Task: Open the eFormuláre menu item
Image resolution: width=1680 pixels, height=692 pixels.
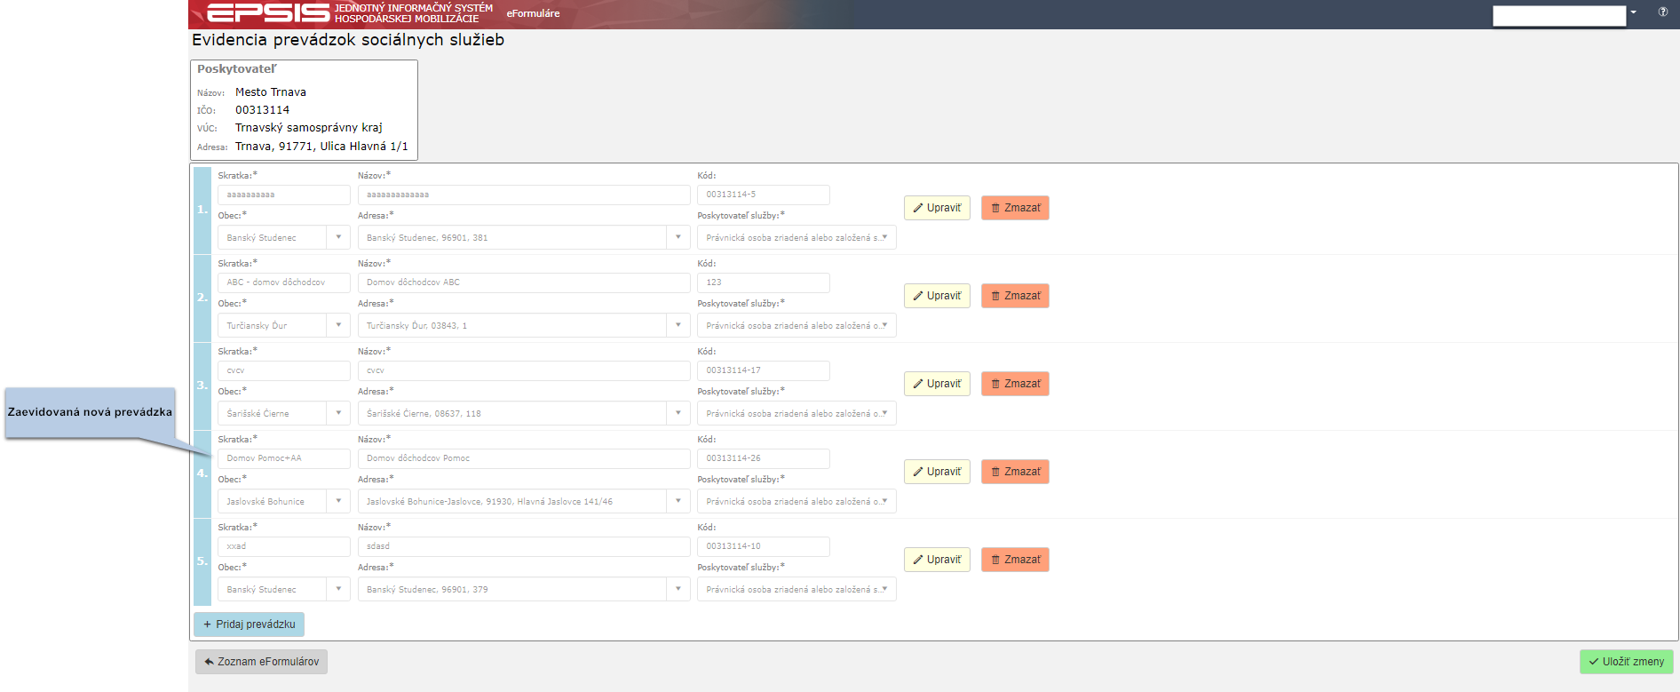Action: [x=533, y=13]
